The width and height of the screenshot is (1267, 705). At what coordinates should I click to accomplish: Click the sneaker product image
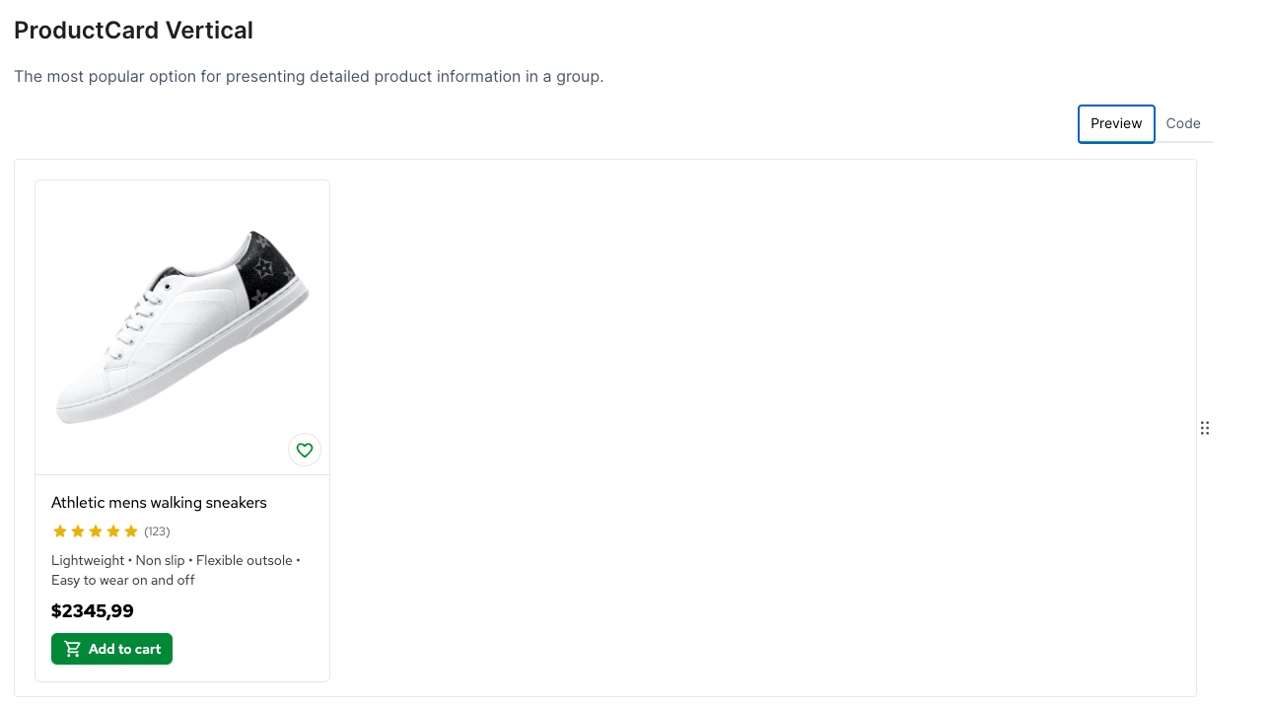(x=181, y=325)
